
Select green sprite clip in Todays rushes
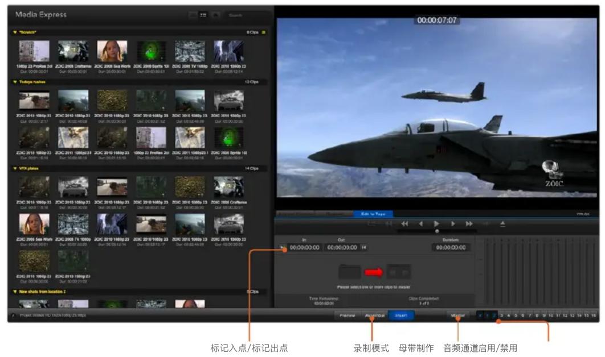tap(229, 138)
